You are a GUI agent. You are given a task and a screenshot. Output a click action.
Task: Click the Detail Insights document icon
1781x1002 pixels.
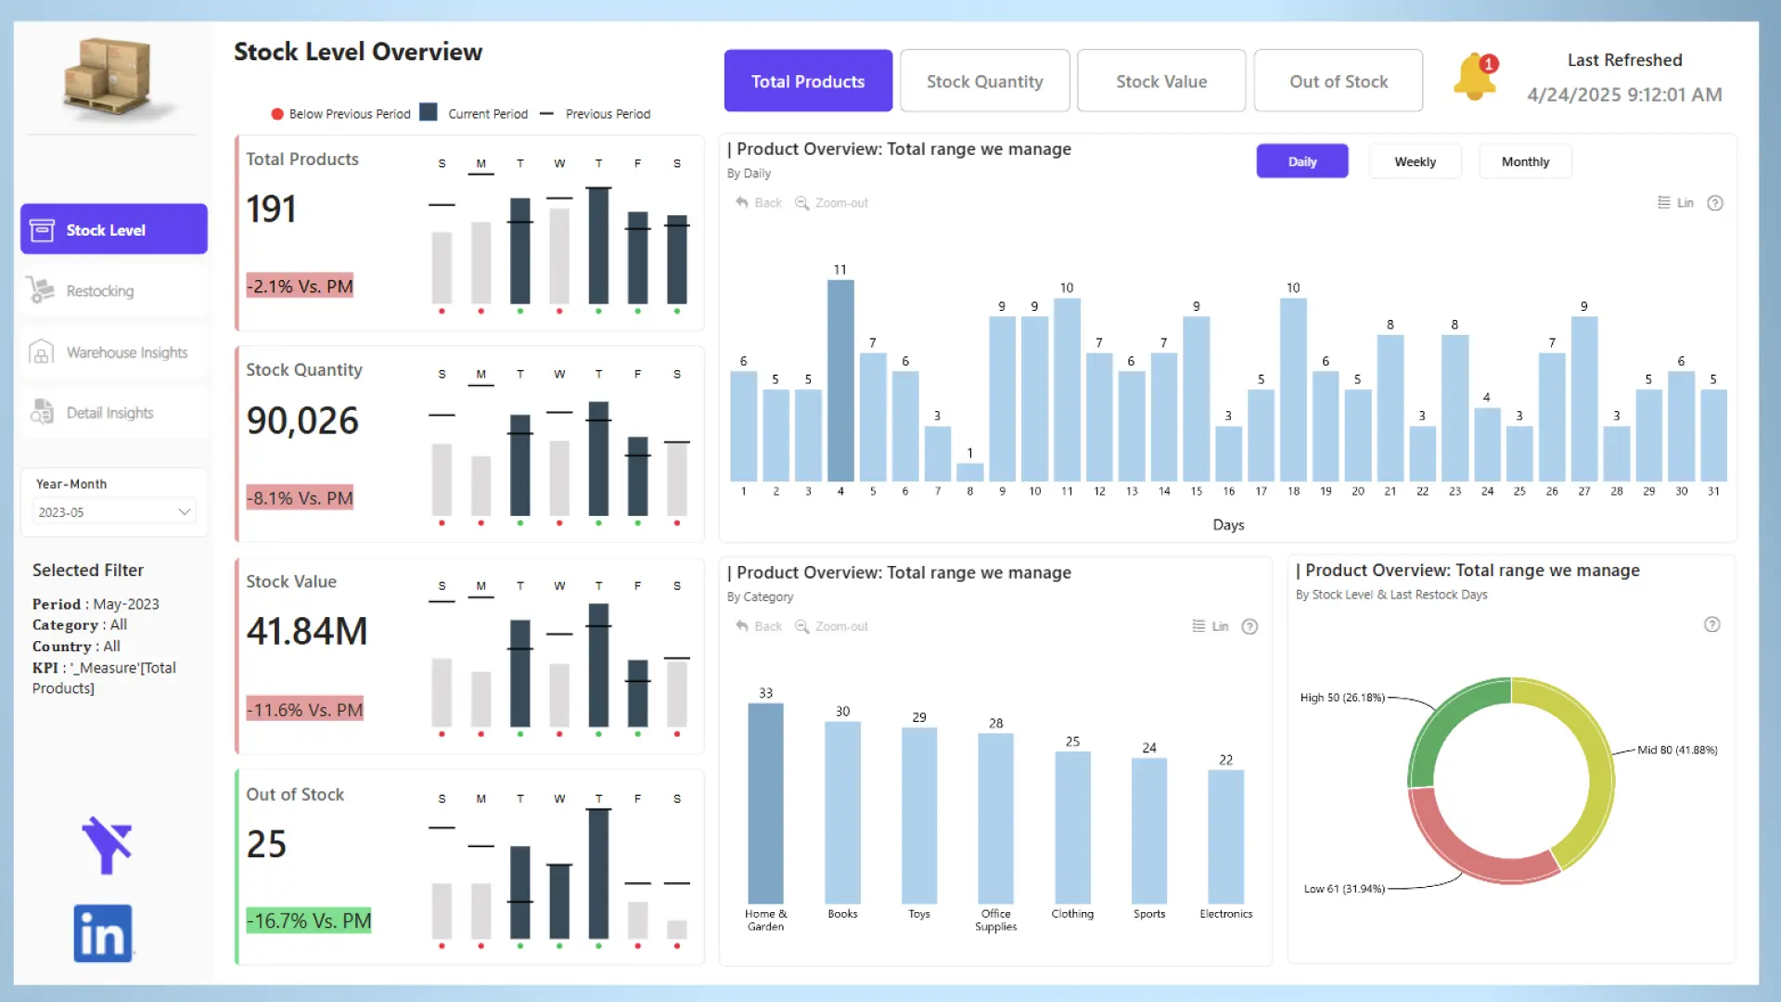coord(41,413)
